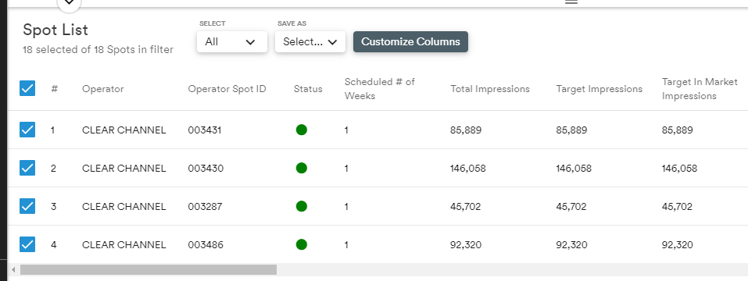Click Total Impressions value 45,702

coord(466,207)
